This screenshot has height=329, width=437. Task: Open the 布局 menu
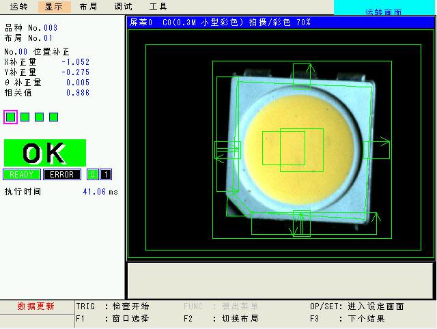pos(87,7)
